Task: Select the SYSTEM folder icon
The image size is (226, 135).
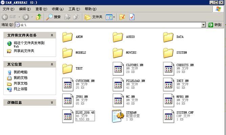Action: click(x=168, y=53)
